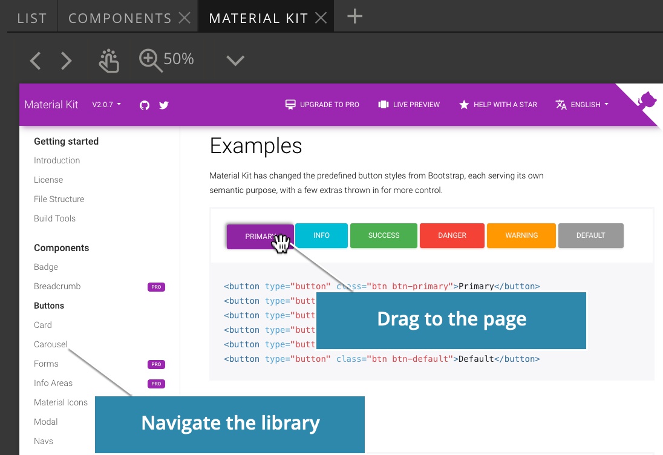
Task: Click the green Success button
Action: tap(384, 235)
